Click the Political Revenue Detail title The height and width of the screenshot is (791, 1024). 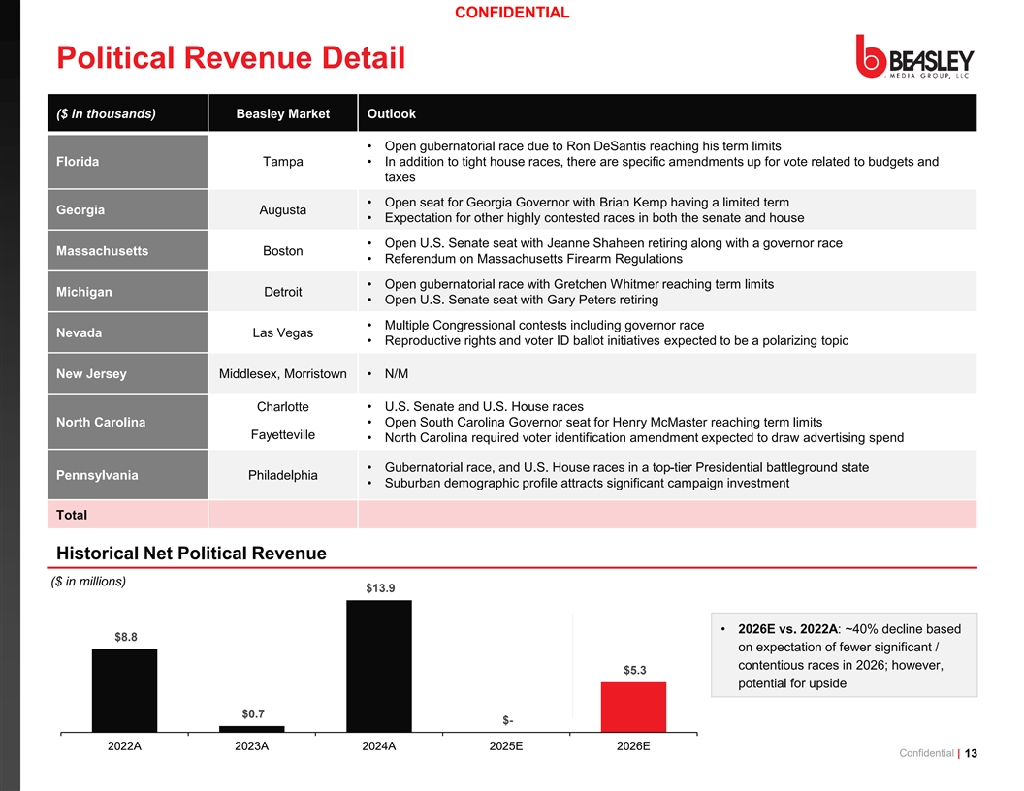pyautogui.click(x=231, y=57)
